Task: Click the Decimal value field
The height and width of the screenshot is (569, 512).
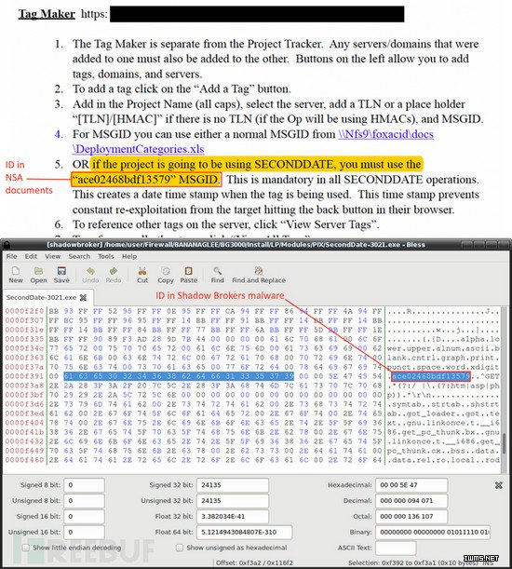Action: [411, 501]
